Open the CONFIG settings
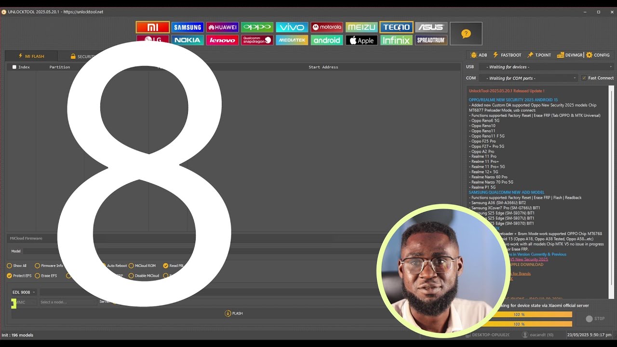The height and width of the screenshot is (347, 617). [598, 55]
